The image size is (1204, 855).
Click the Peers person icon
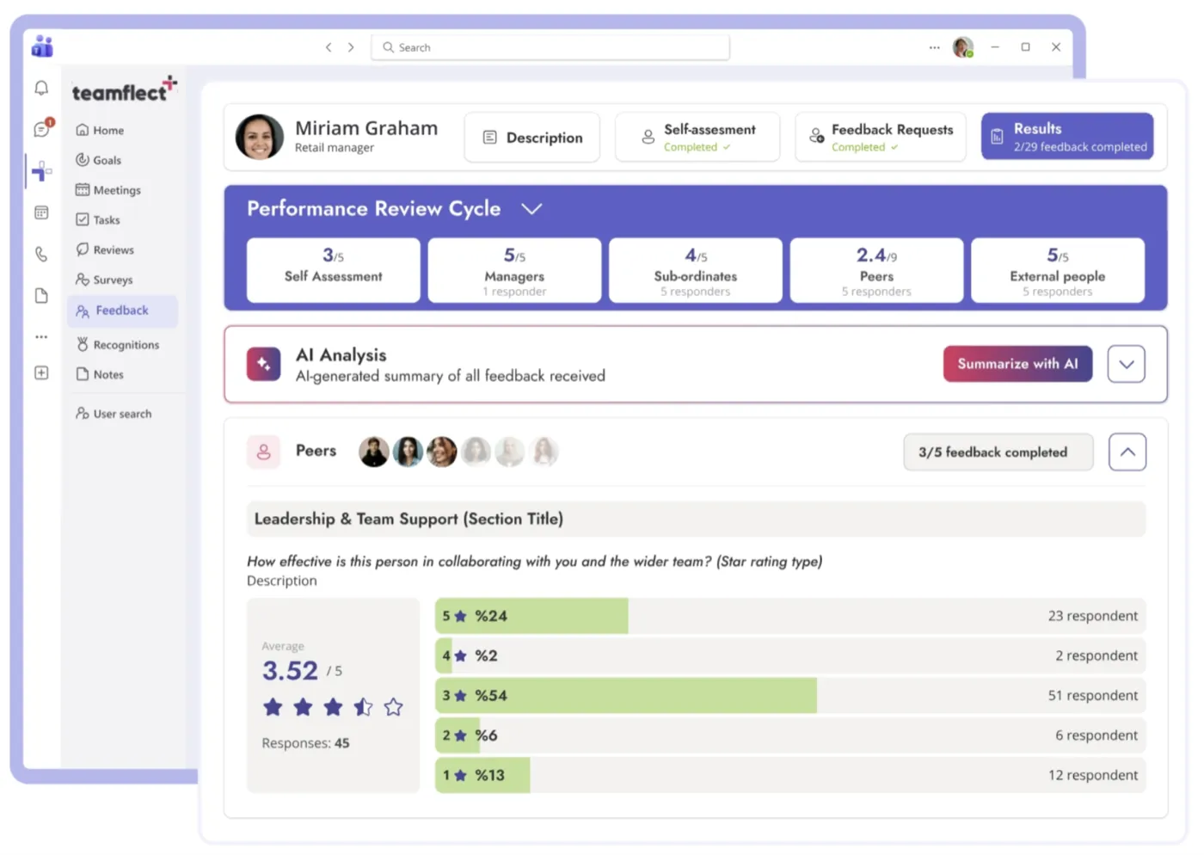click(264, 452)
